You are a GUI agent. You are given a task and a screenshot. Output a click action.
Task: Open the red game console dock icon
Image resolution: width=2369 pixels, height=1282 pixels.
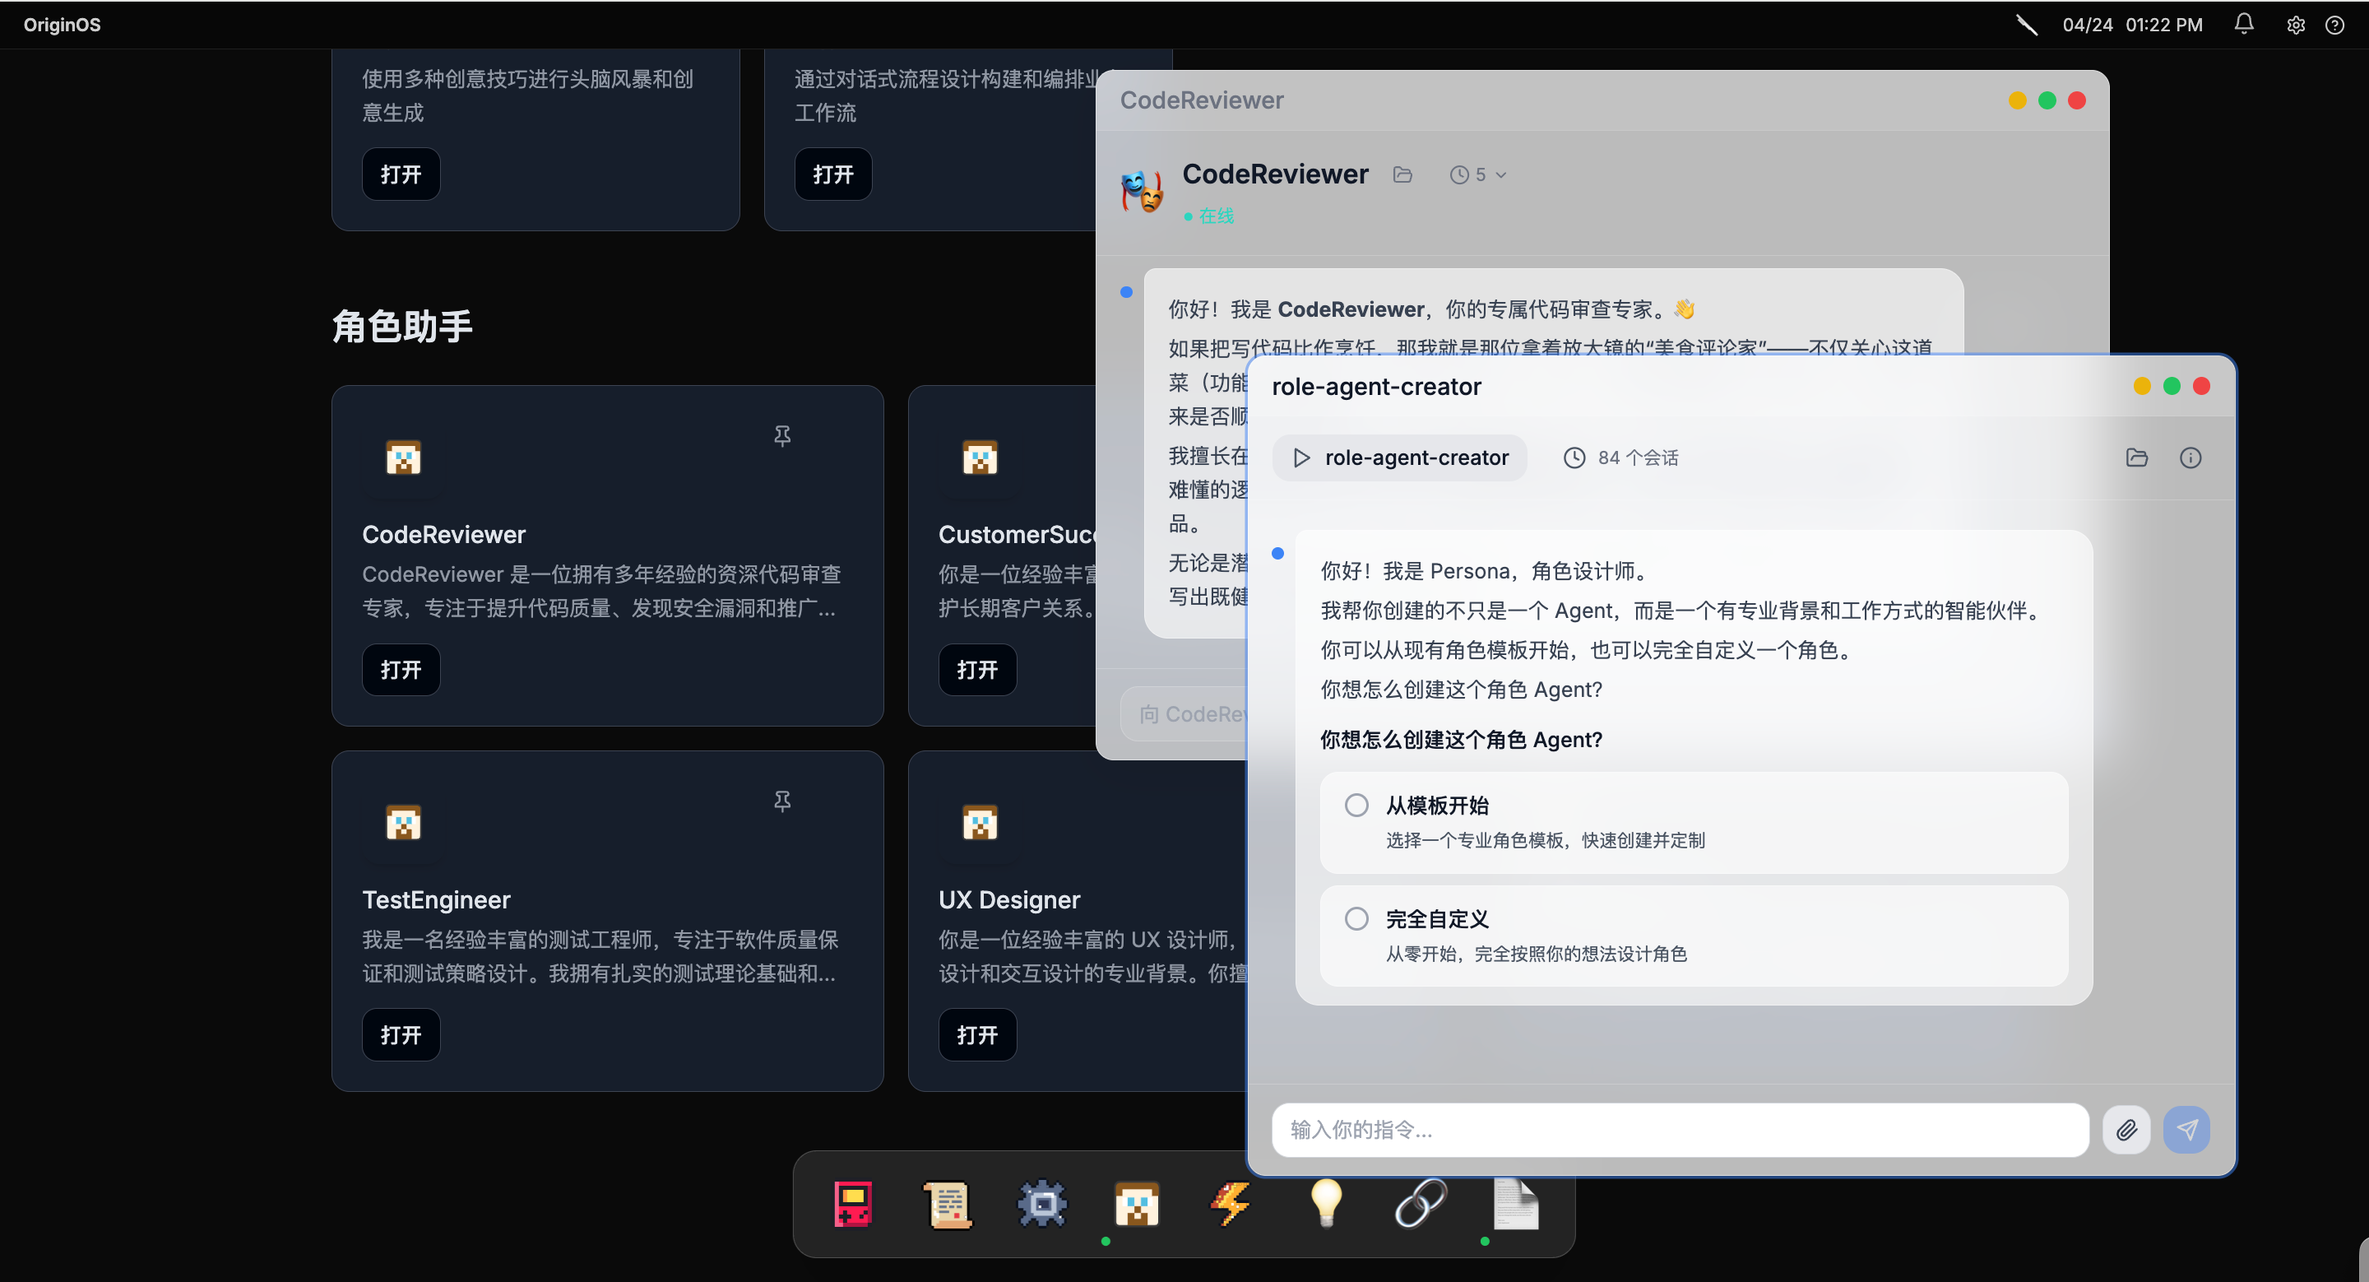pos(852,1203)
